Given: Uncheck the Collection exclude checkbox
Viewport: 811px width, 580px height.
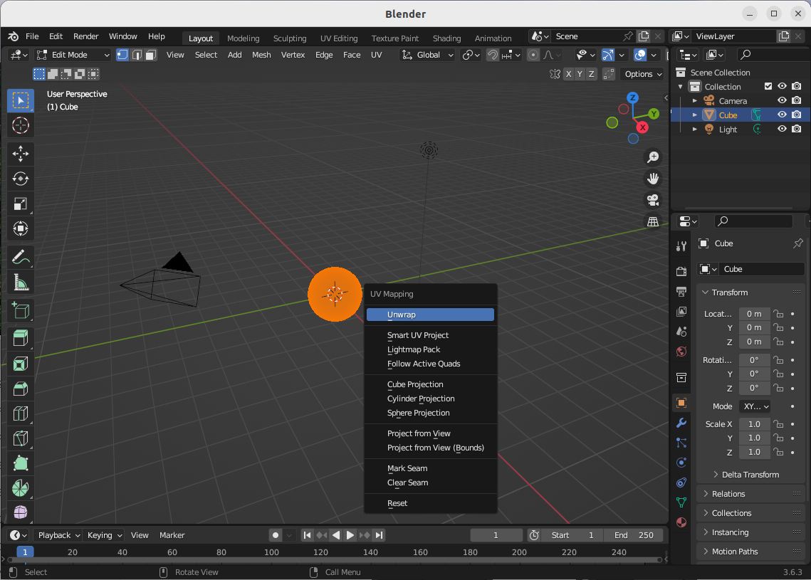Looking at the screenshot, I should [x=768, y=86].
